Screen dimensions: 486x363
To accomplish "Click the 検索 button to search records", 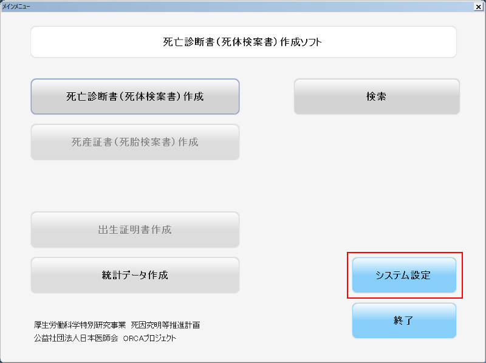I will (376, 96).
